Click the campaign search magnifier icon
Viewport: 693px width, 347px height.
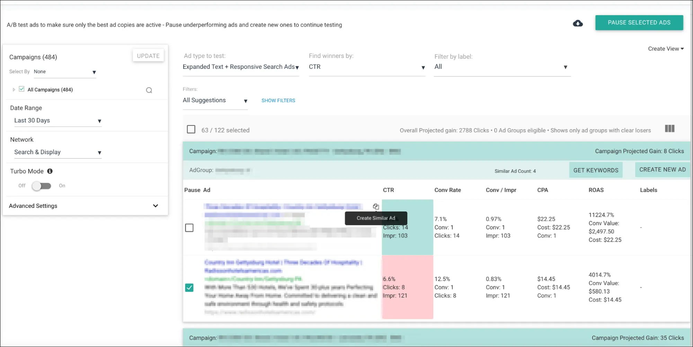149,90
